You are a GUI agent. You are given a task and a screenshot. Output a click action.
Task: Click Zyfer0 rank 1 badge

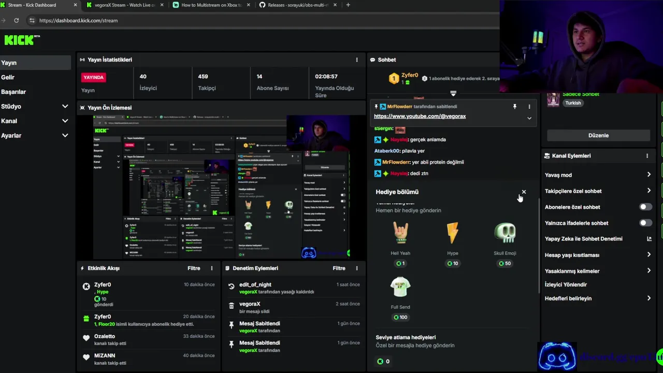[394, 79]
